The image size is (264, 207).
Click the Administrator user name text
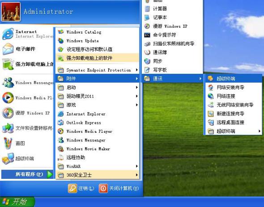pyautogui.click(x=48, y=12)
